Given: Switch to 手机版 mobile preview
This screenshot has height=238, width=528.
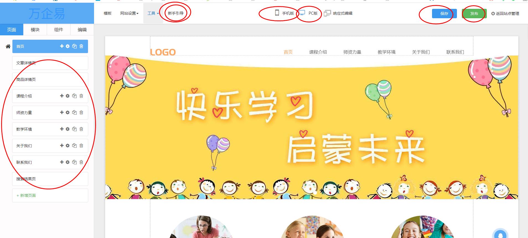Looking at the screenshot, I should tap(284, 13).
